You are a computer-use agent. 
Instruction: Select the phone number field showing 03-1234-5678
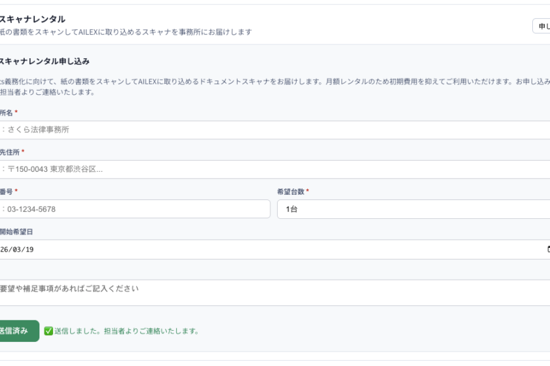click(x=134, y=209)
